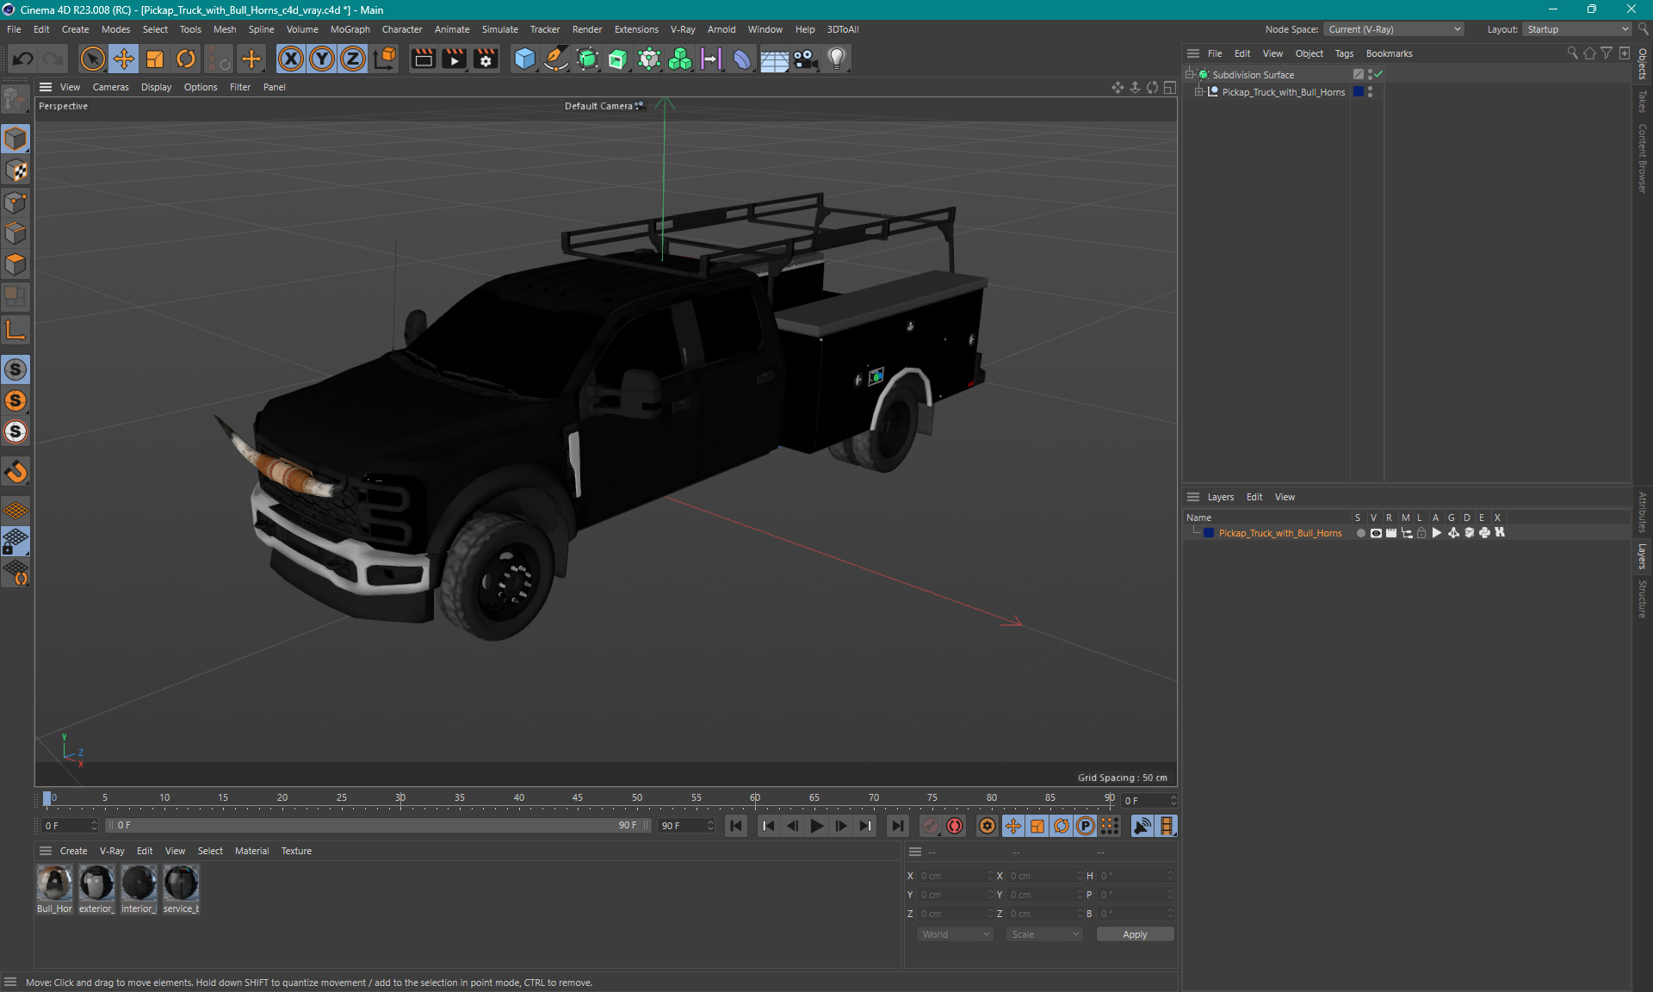Switch to Texture mode
Screen dimensions: 1653x992
(15, 170)
